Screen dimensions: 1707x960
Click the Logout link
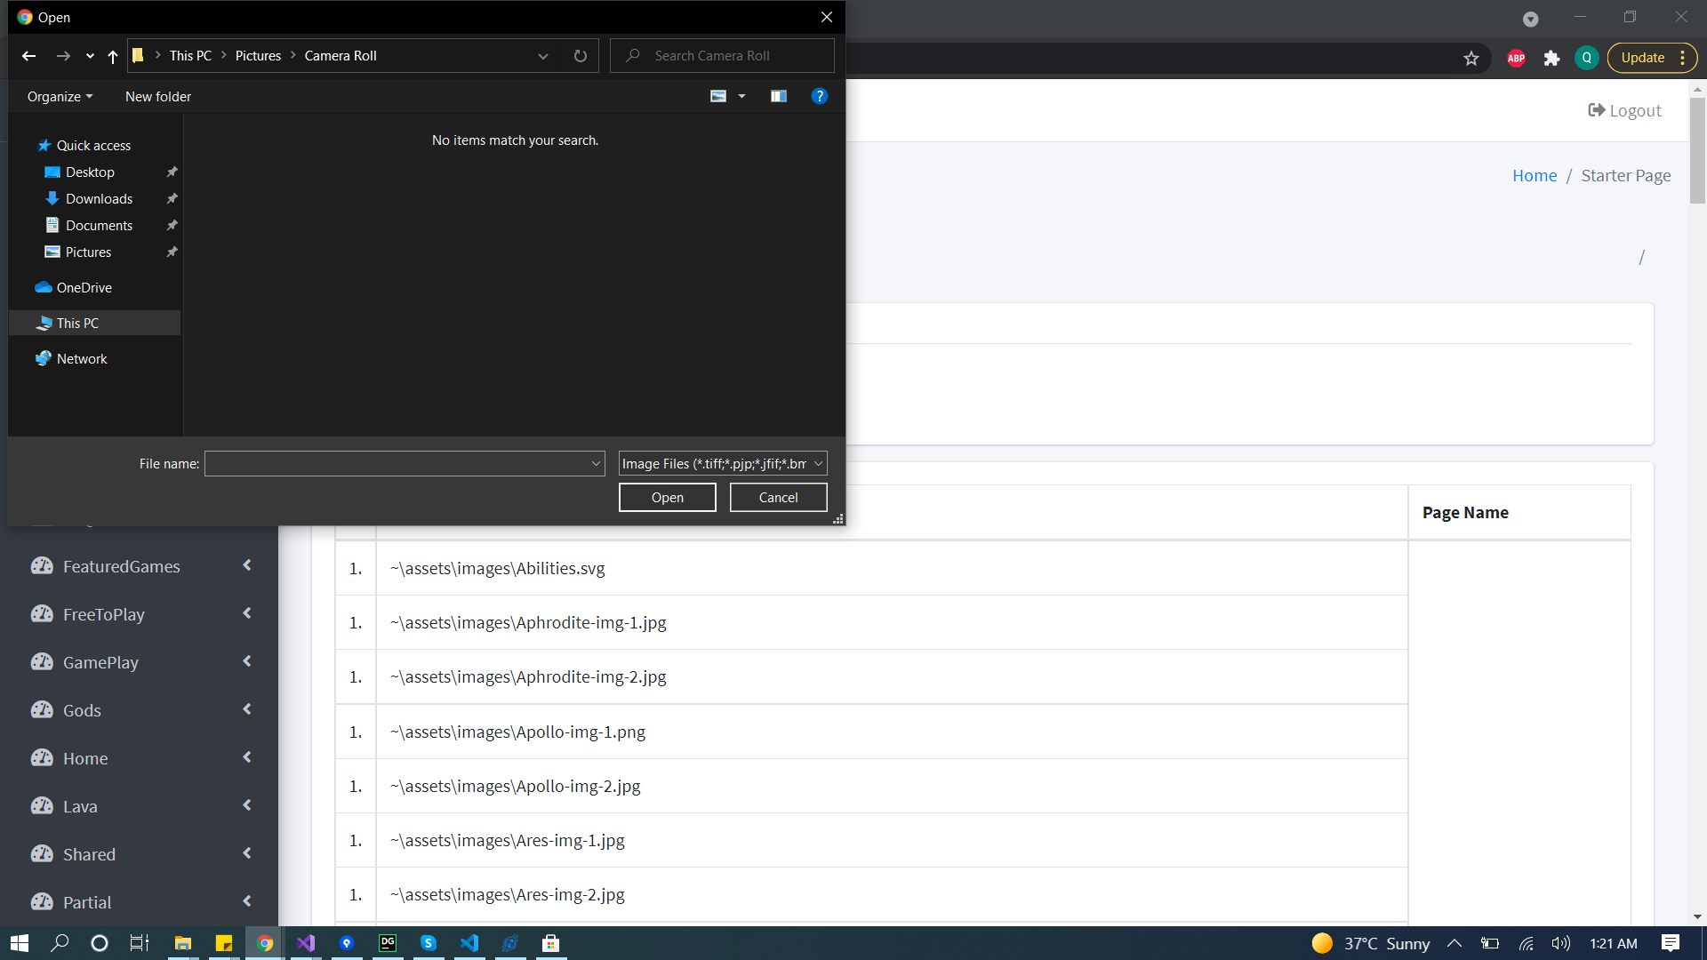1624,110
